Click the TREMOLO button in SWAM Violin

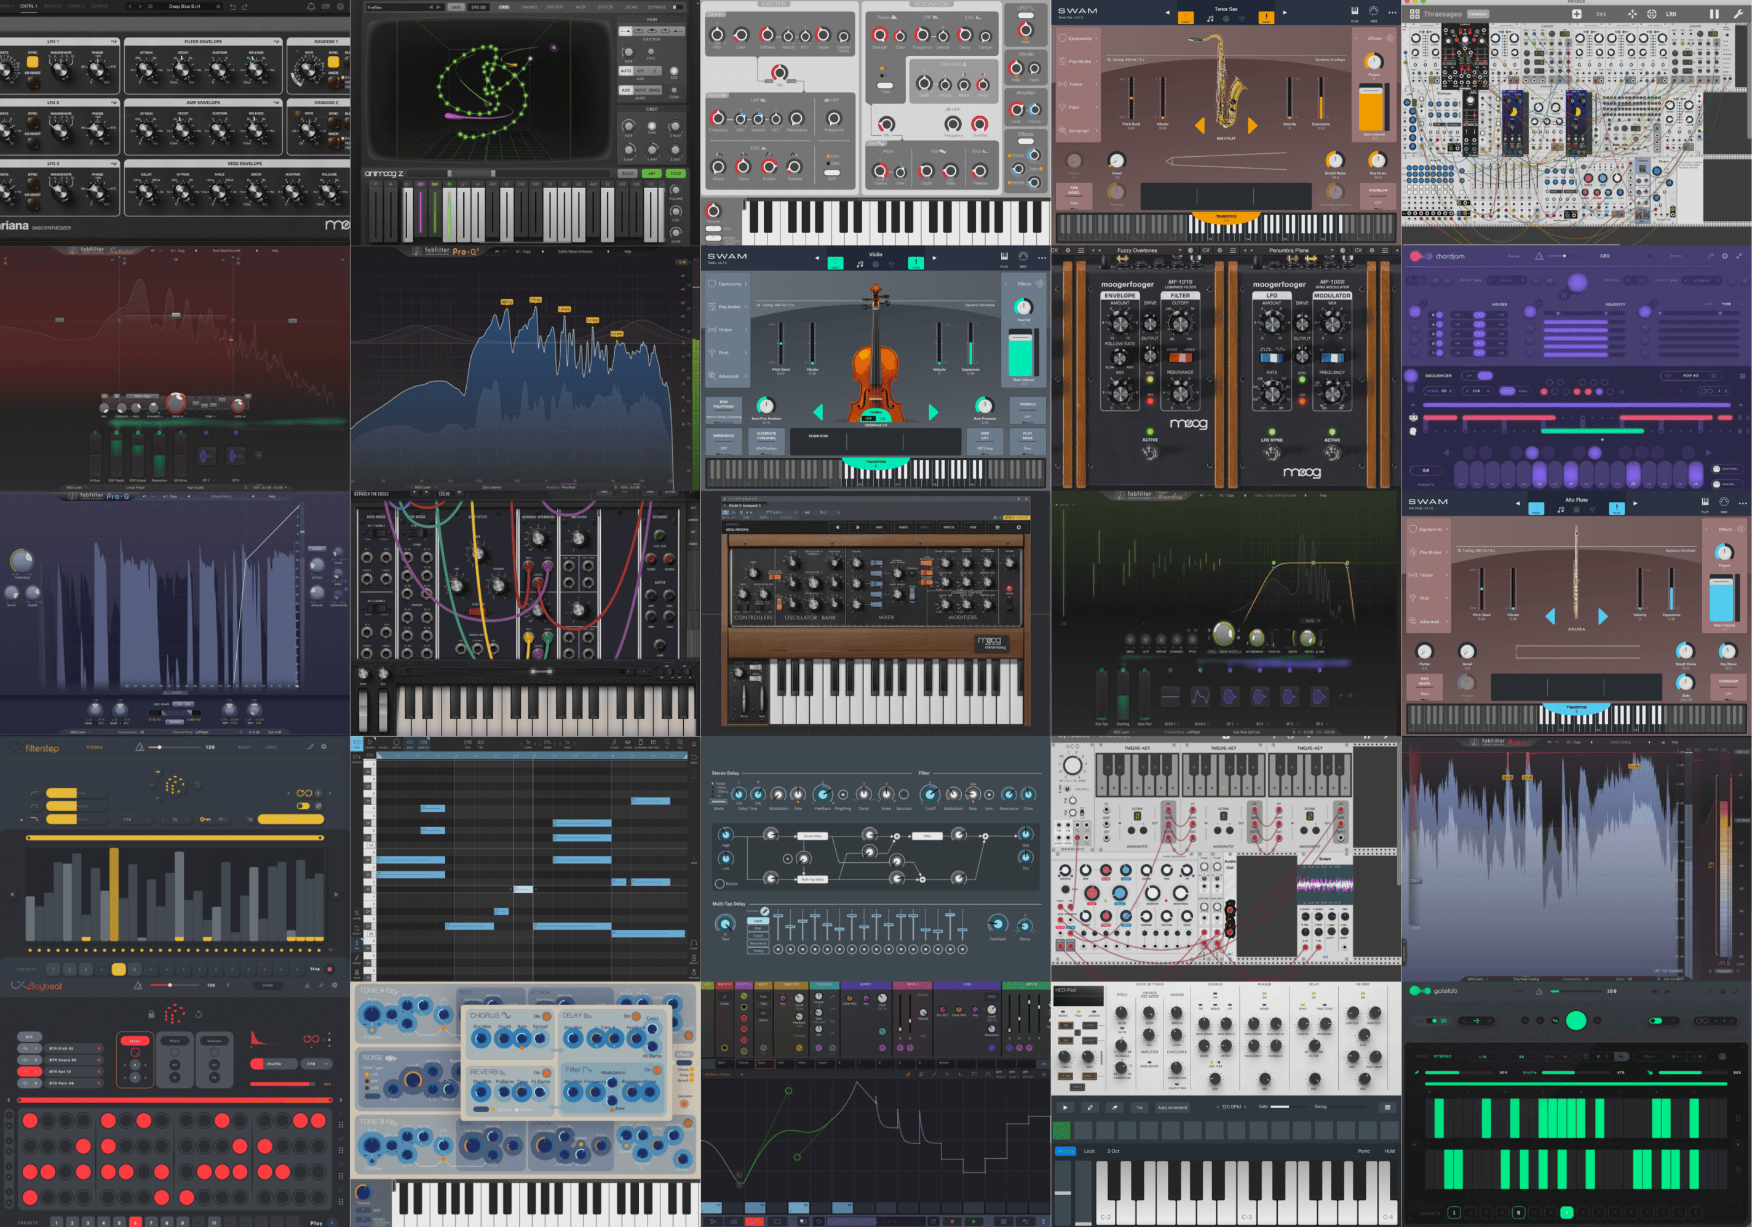(1027, 410)
